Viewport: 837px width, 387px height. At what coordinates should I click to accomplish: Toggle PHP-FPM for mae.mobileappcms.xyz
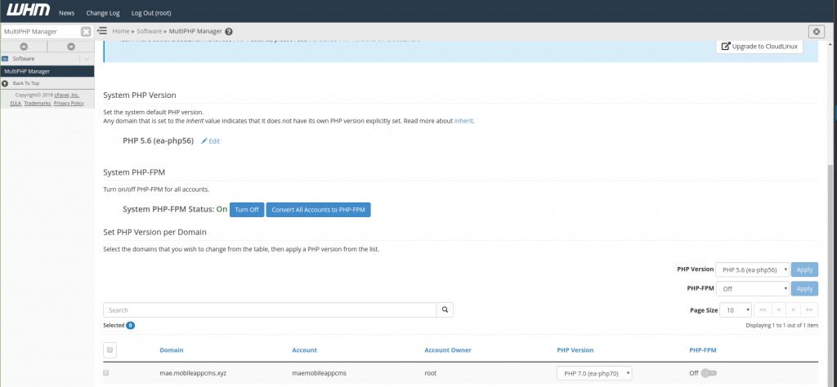point(708,373)
